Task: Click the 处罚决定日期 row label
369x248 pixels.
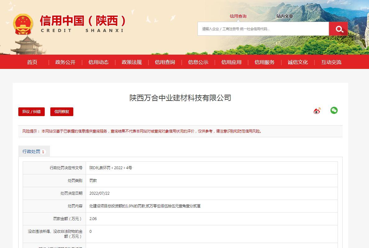Action: tap(71, 193)
